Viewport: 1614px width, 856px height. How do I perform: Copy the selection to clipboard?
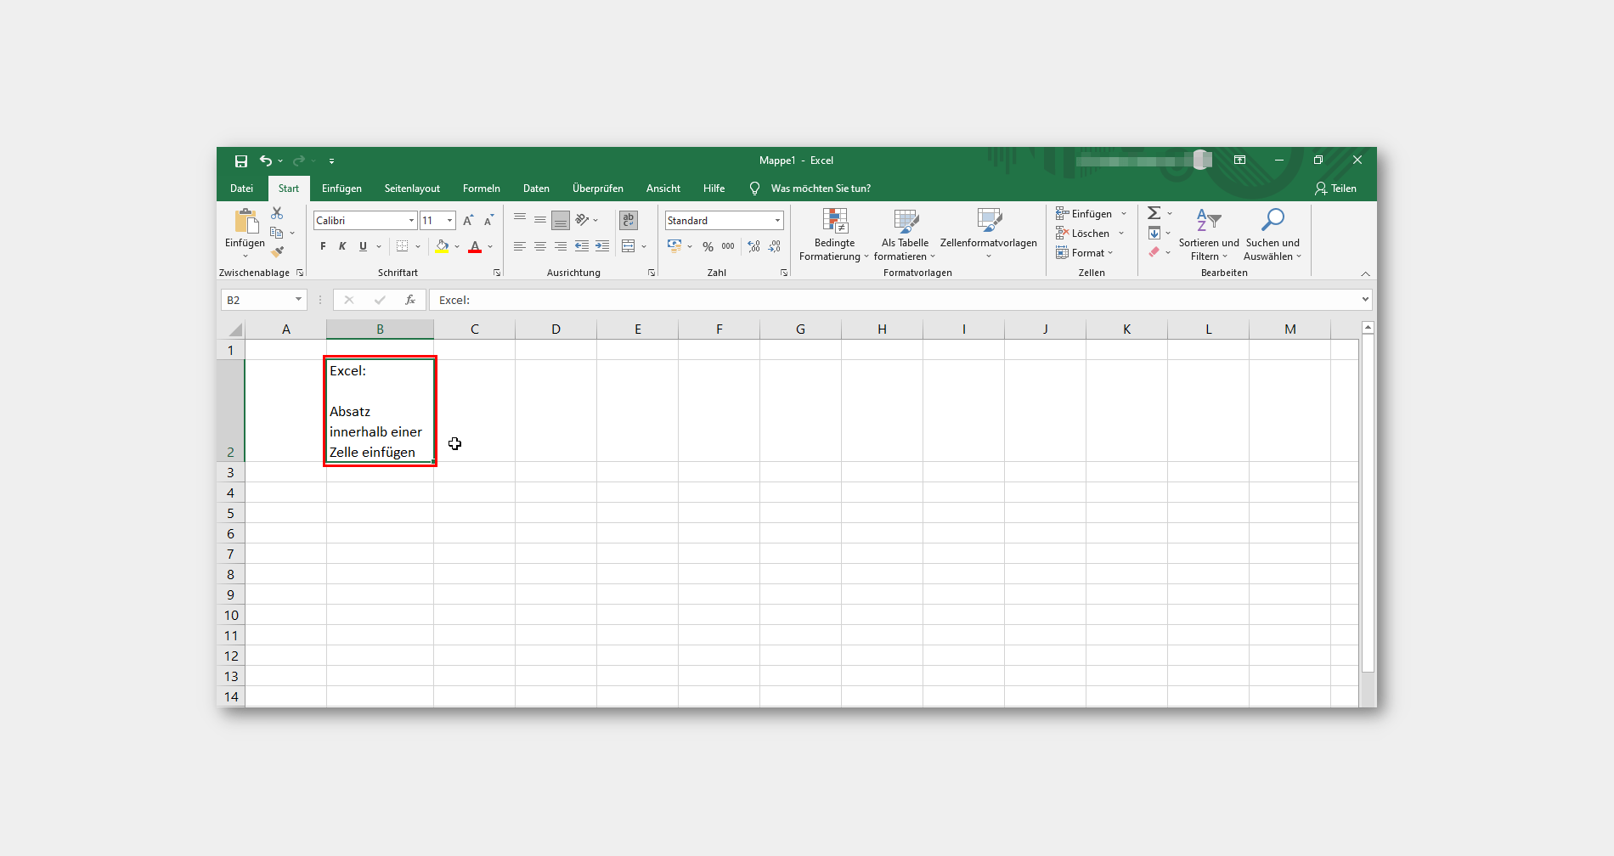276,233
